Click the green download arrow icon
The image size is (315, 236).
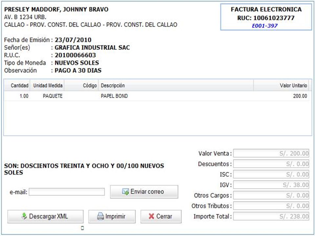(24, 216)
